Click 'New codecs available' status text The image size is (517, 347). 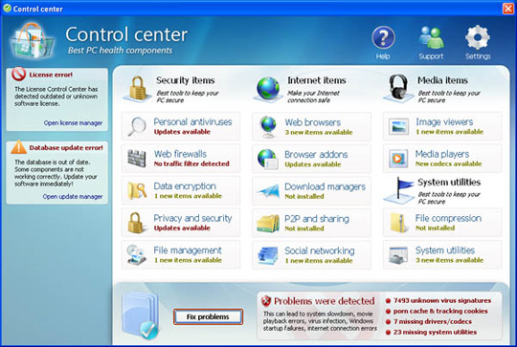(x=448, y=163)
